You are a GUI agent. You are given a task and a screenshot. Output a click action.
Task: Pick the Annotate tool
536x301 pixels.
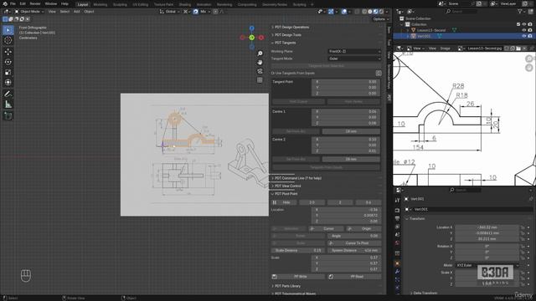point(8,94)
